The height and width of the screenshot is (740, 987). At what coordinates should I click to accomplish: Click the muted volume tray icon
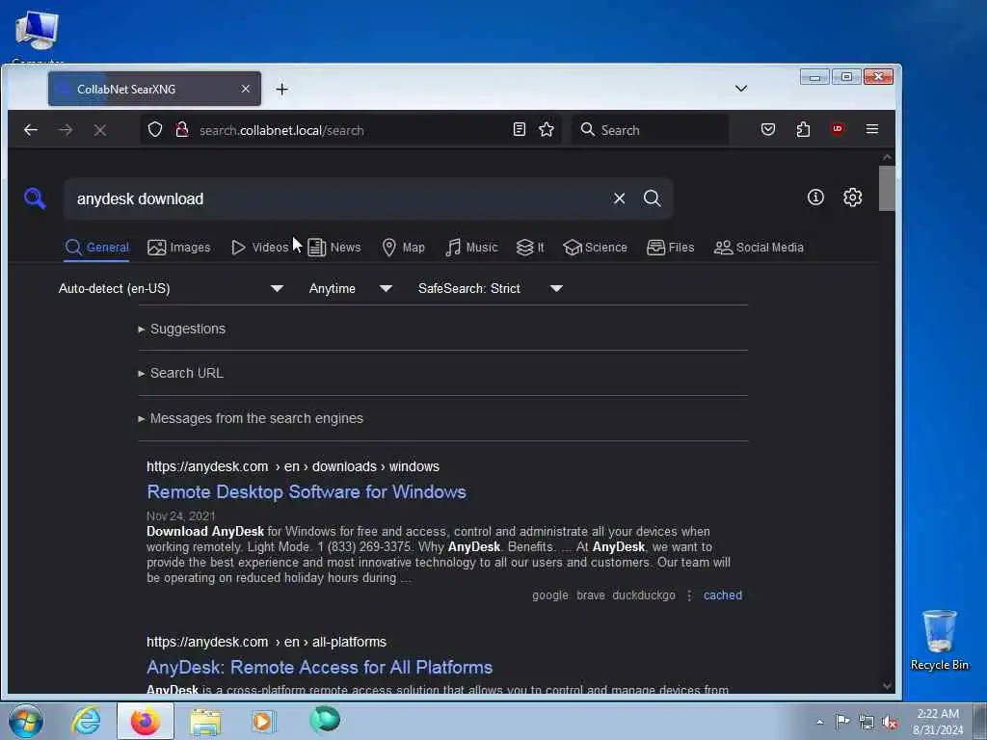[x=890, y=722]
